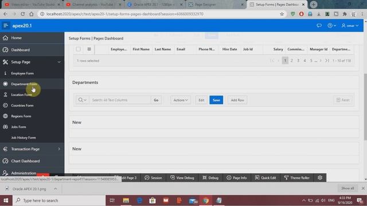
Task: Open Regions Form in sidebar
Action: (32, 116)
